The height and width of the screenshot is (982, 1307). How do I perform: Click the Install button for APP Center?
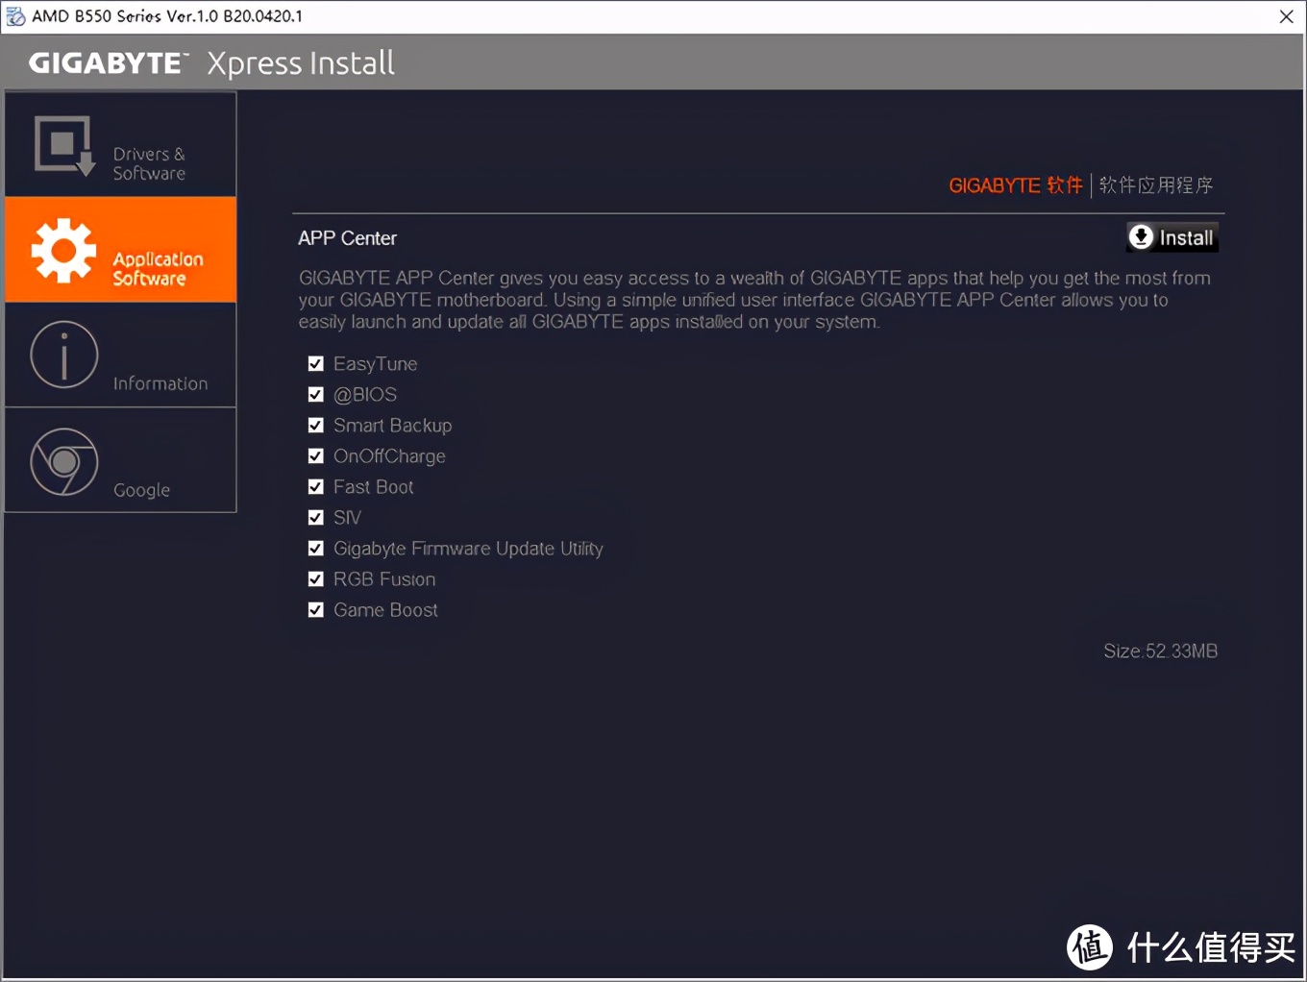pos(1172,237)
